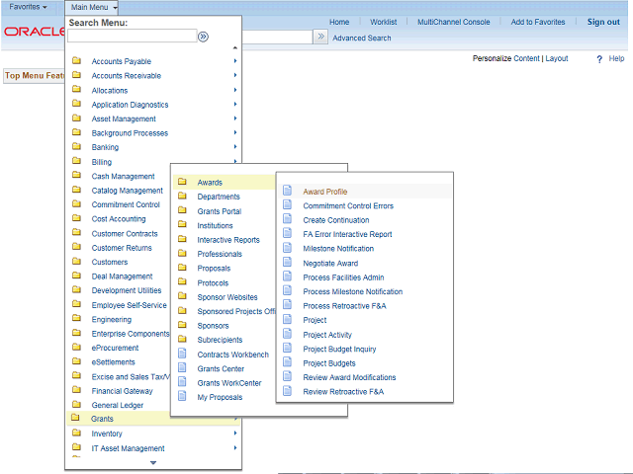This screenshot has width=633, height=474.
Task: Click the folder icon beside Accounts Payable
Action: 76,61
